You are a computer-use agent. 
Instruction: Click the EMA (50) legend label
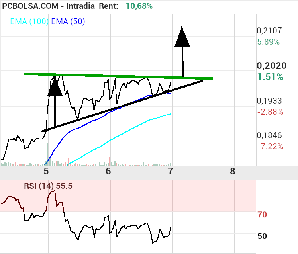point(68,21)
